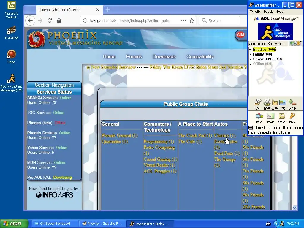Click the Microsoft Outlook desktop icon
The image size is (304, 228).
pyautogui.click(x=11, y=10)
